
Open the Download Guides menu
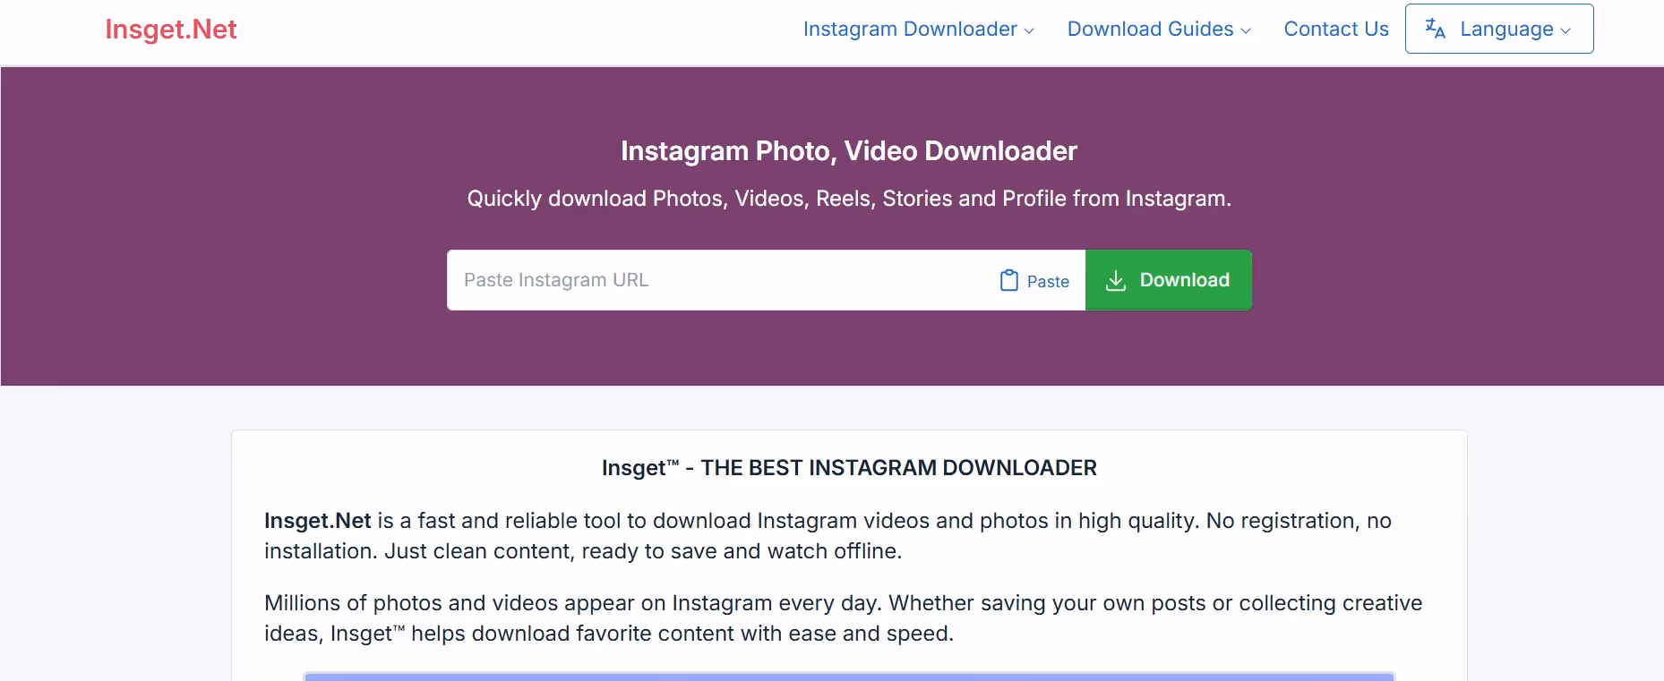coord(1159,29)
